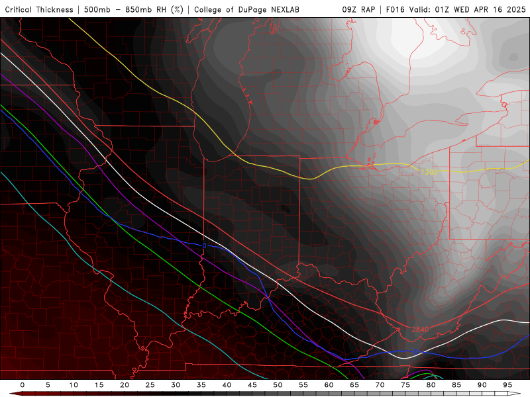Viewport: 530px width, 397px height.
Task: Click the colorbar scale label "45"
Action: pyautogui.click(x=252, y=385)
